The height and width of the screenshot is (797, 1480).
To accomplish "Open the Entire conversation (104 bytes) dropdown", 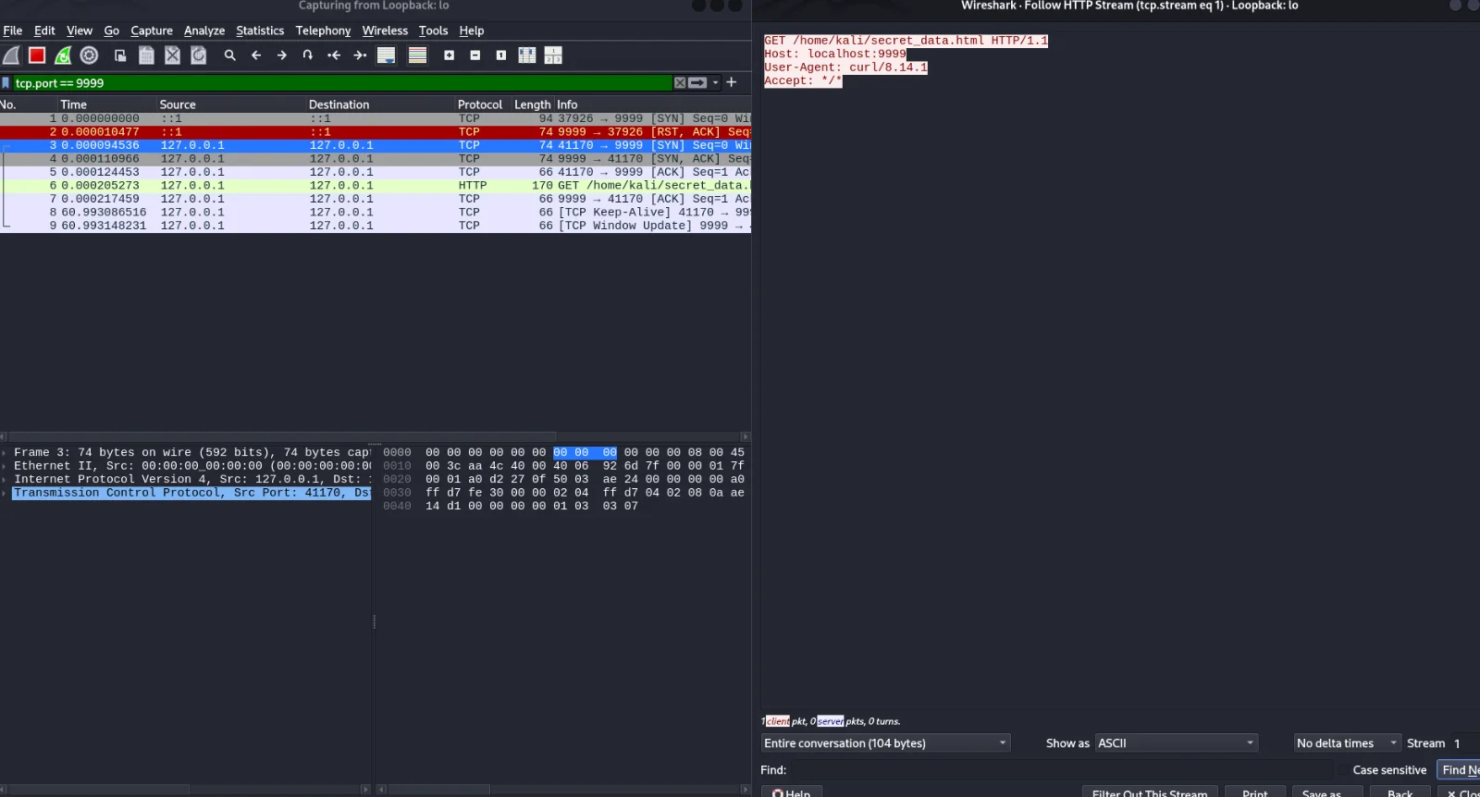I will pos(885,743).
